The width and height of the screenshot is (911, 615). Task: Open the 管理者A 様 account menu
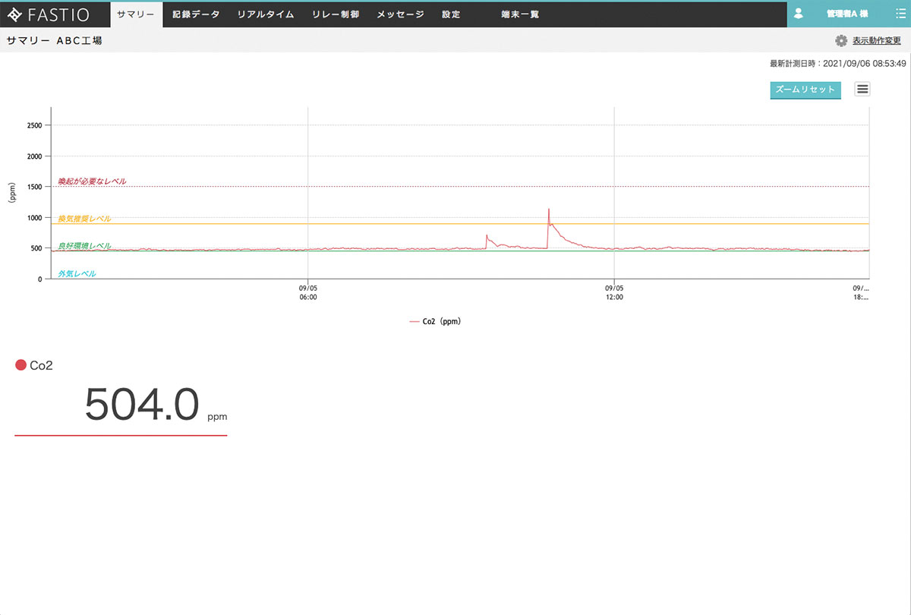pyautogui.click(x=847, y=14)
